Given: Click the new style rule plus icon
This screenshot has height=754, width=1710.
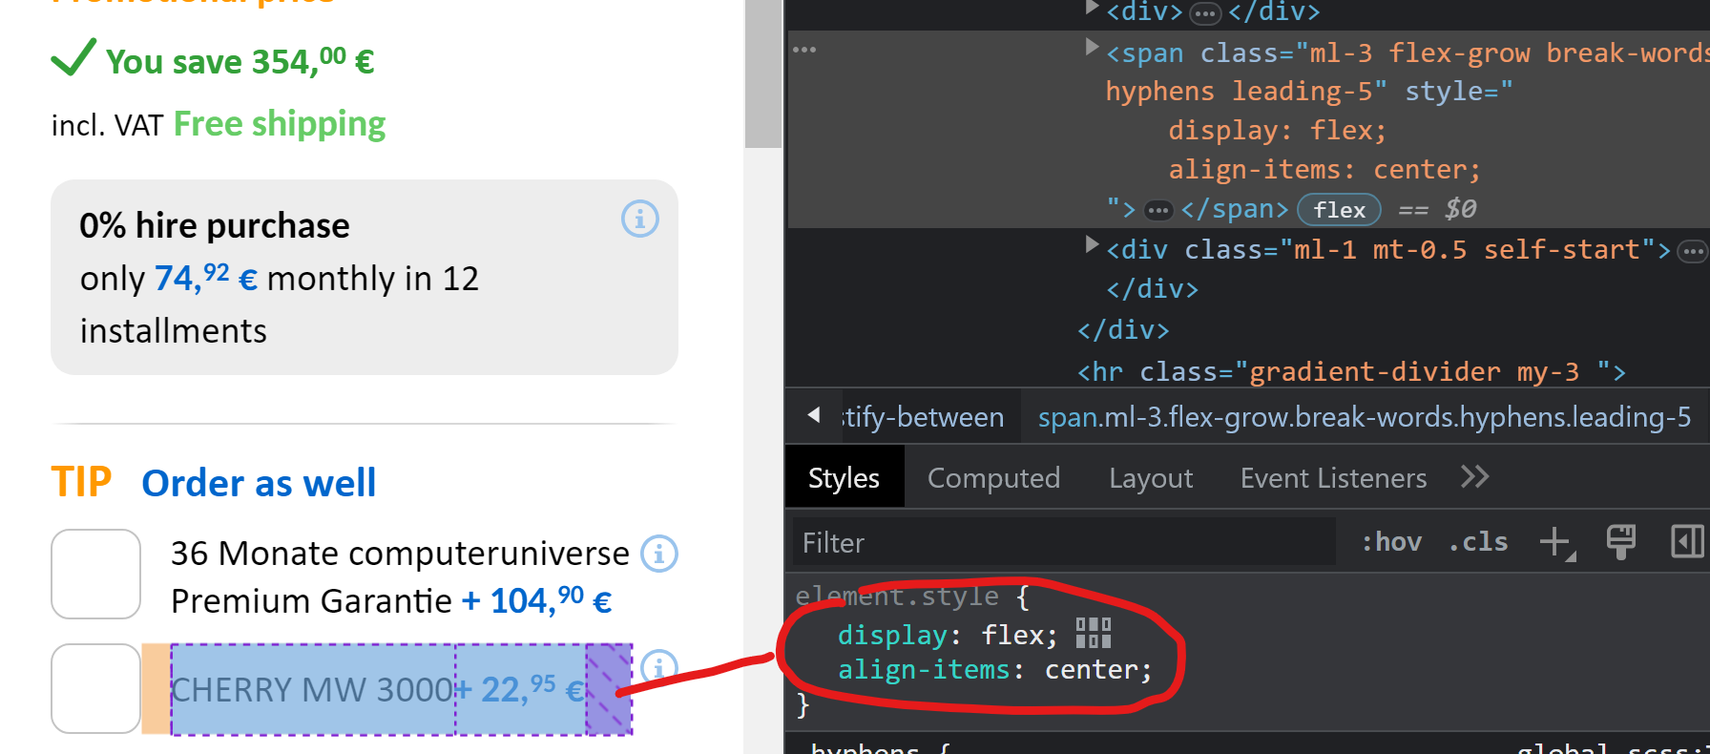Looking at the screenshot, I should [x=1557, y=542].
